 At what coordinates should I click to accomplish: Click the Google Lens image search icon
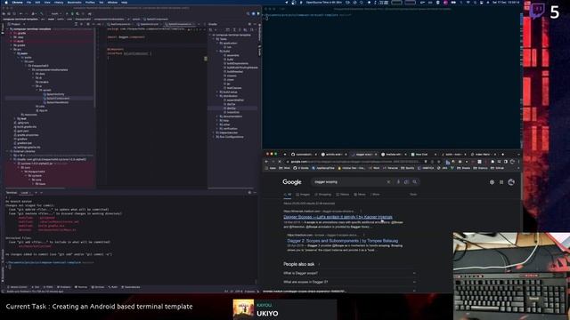(x=406, y=182)
